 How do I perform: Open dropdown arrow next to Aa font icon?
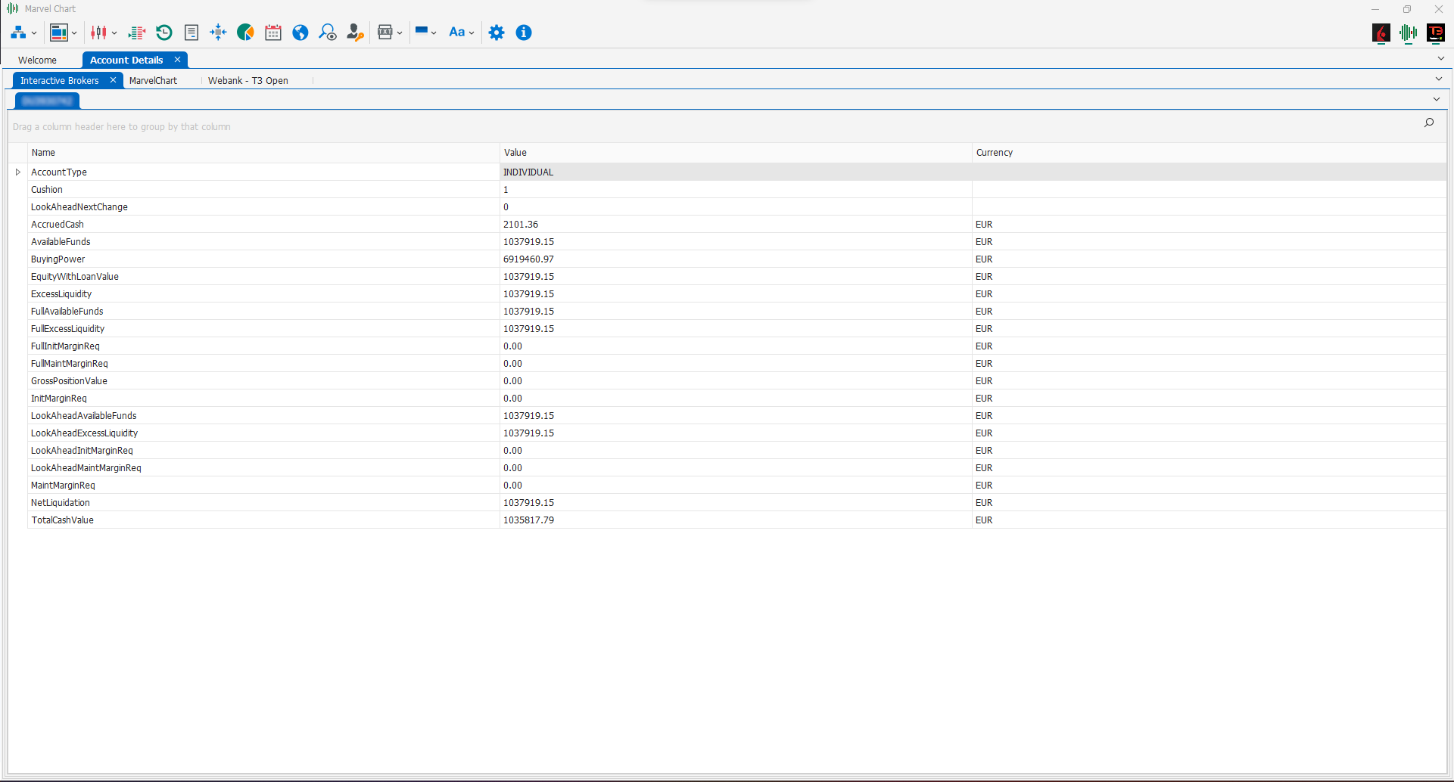pos(472,33)
